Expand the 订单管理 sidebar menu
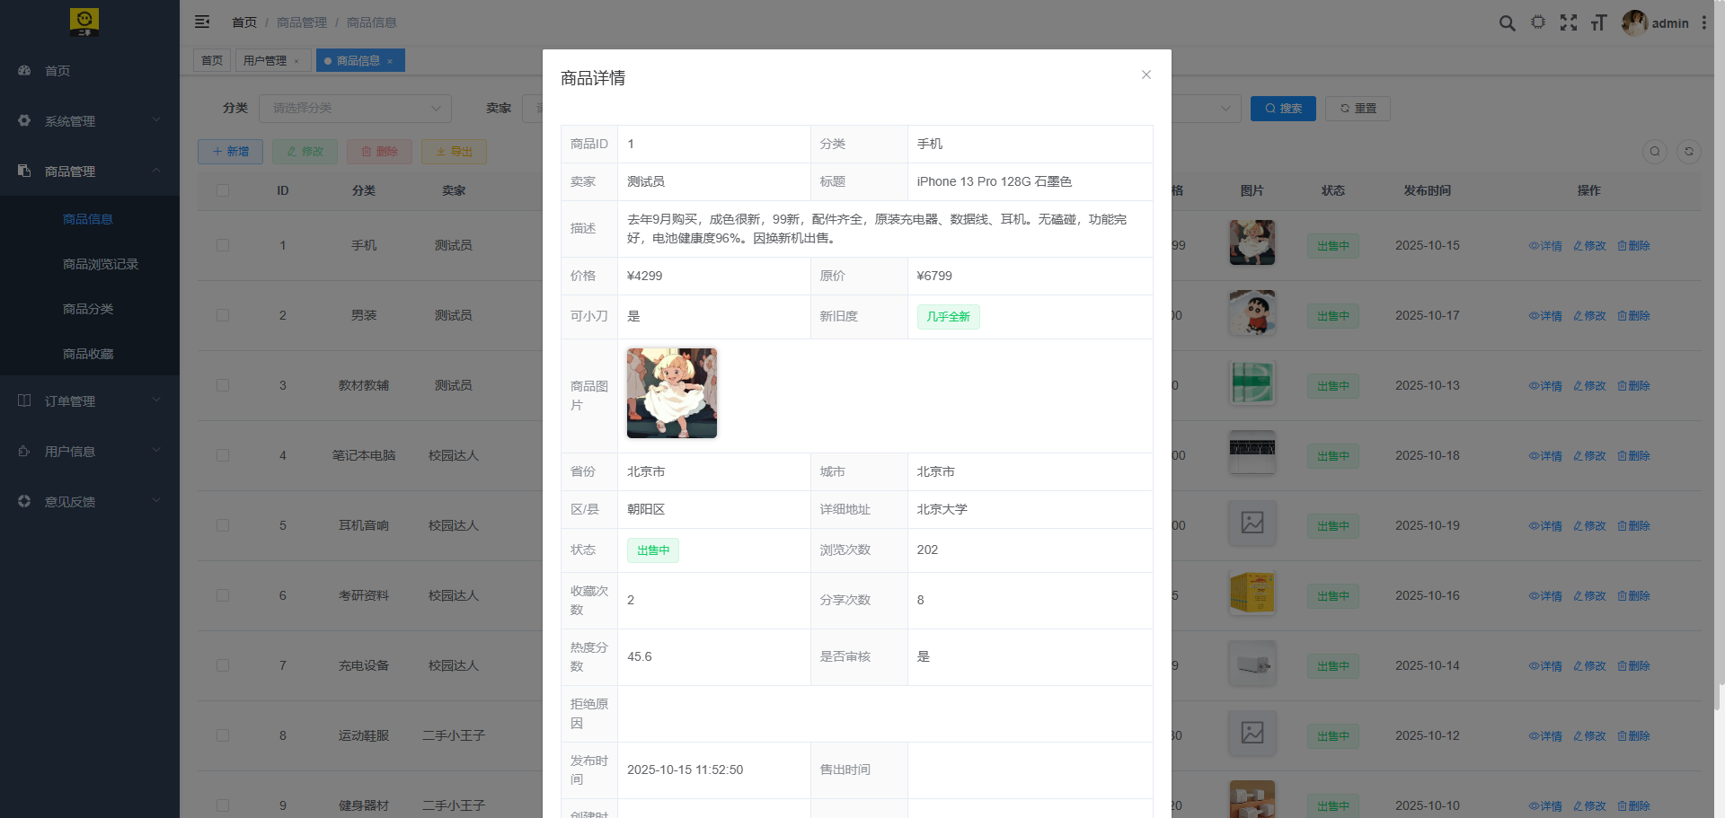Image resolution: width=1725 pixels, height=818 pixels. (x=90, y=400)
